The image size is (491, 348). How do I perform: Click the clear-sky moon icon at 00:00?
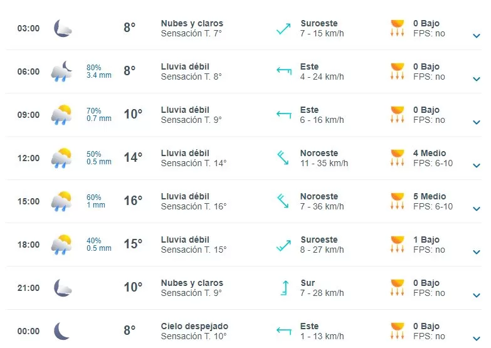tap(61, 331)
